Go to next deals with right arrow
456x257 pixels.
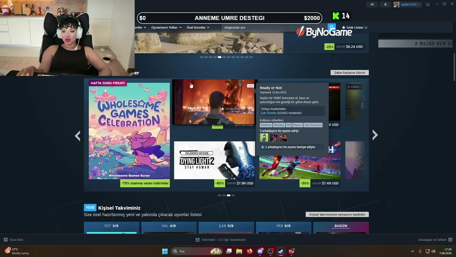tap(375, 135)
